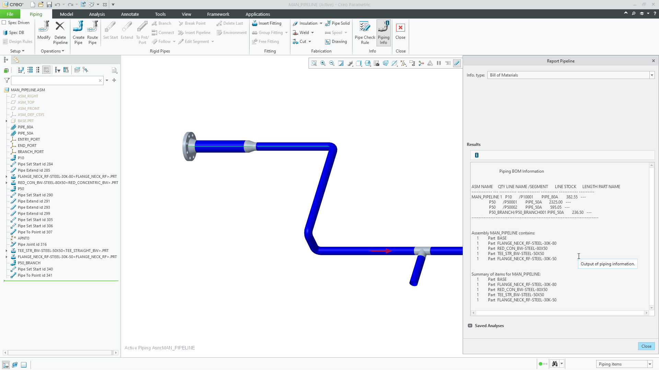Click the model tree filter funnel icon

(7, 80)
